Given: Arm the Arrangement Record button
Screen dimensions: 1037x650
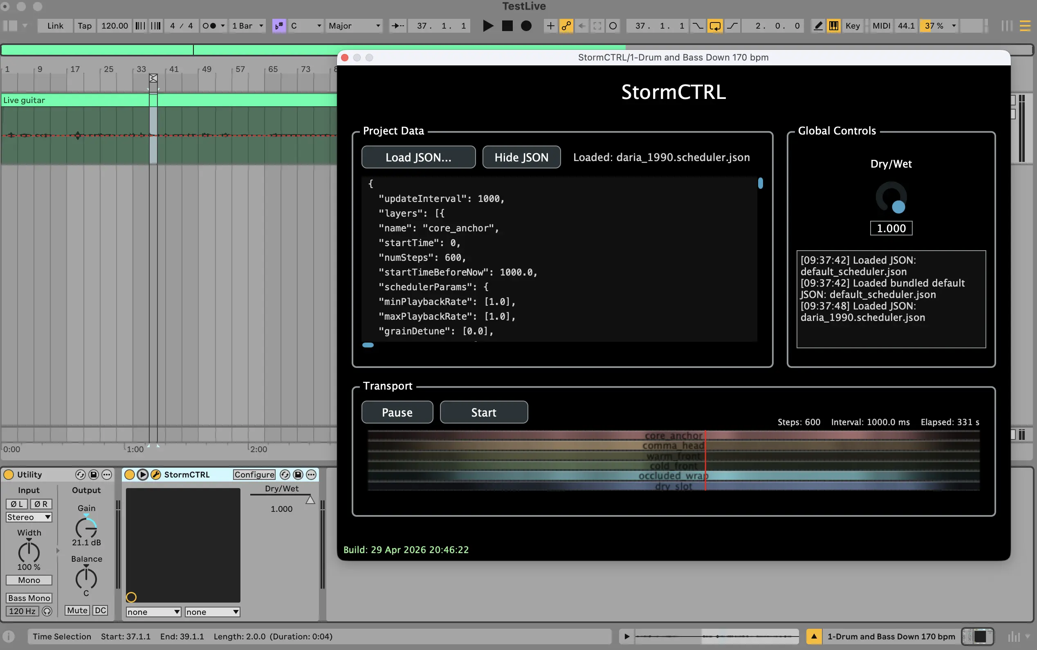Looking at the screenshot, I should tap(526, 26).
